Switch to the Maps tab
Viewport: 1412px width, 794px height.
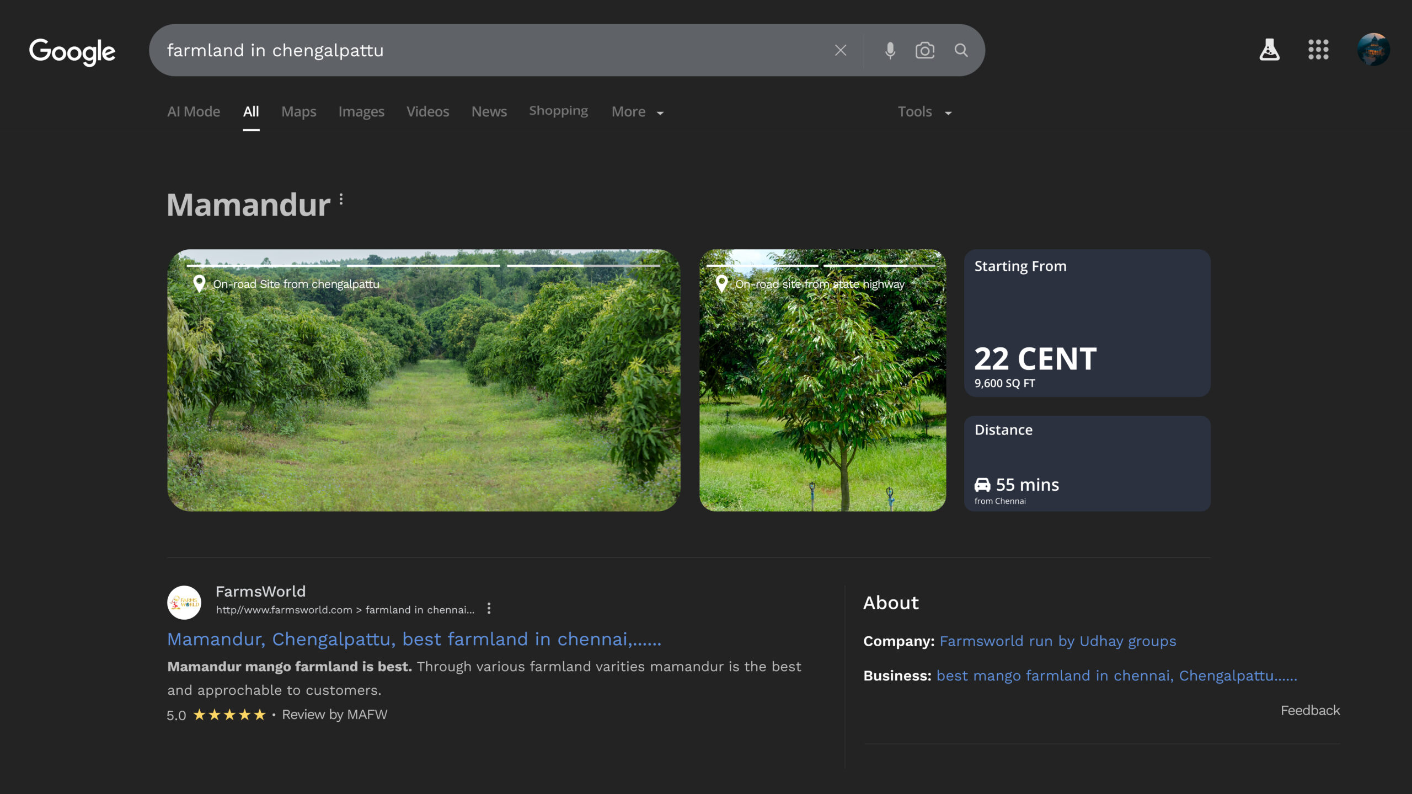tap(298, 112)
